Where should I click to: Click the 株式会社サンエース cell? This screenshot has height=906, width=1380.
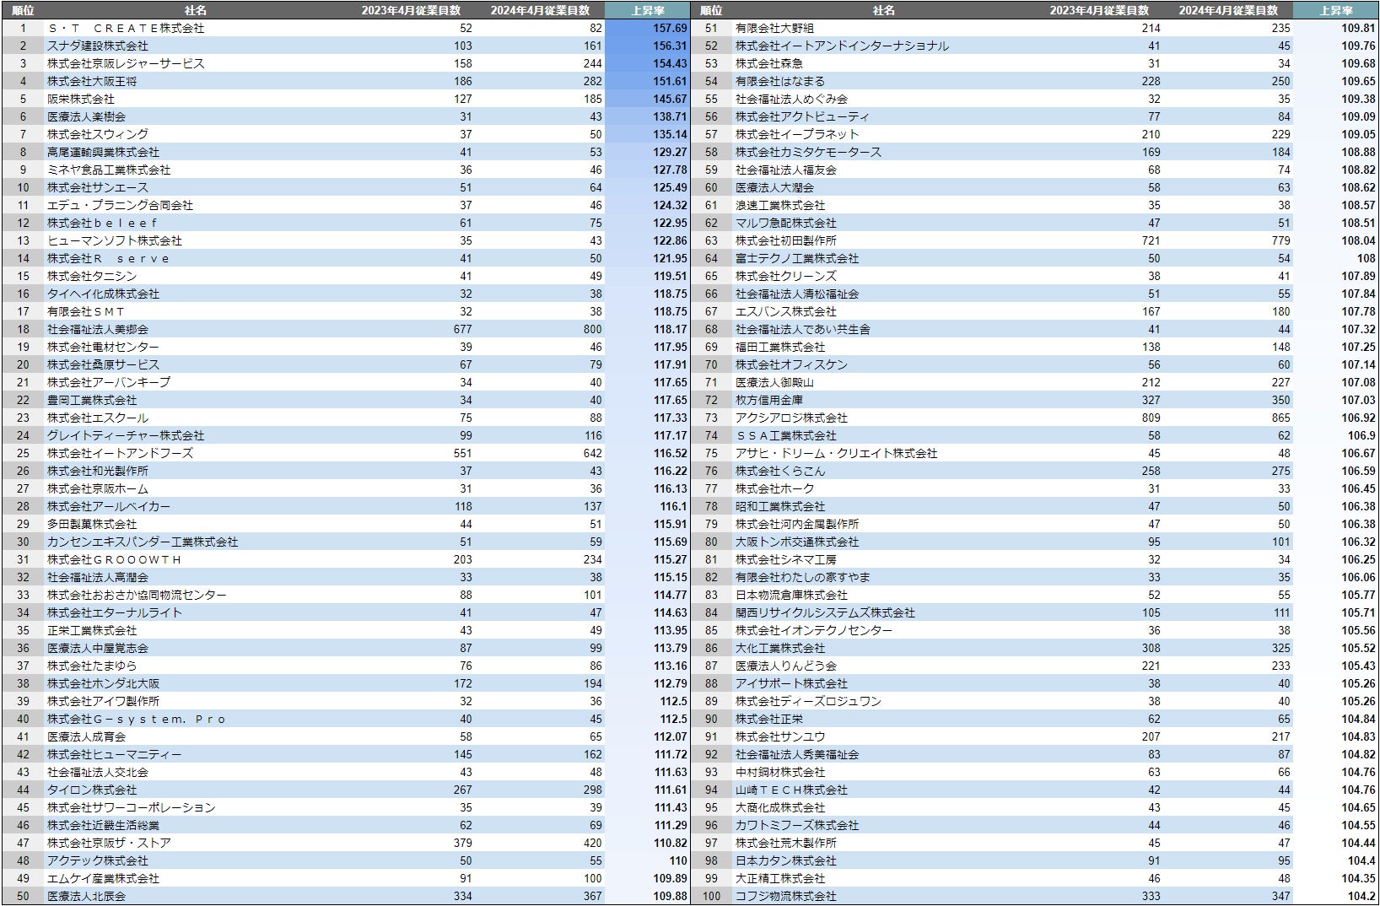[x=98, y=187]
